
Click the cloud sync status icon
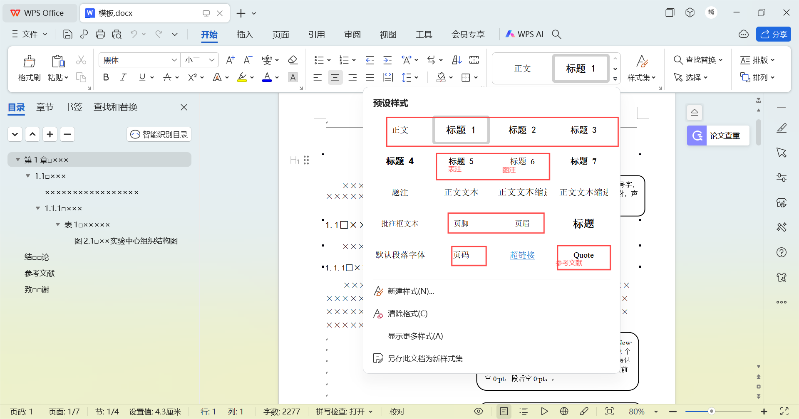744,35
